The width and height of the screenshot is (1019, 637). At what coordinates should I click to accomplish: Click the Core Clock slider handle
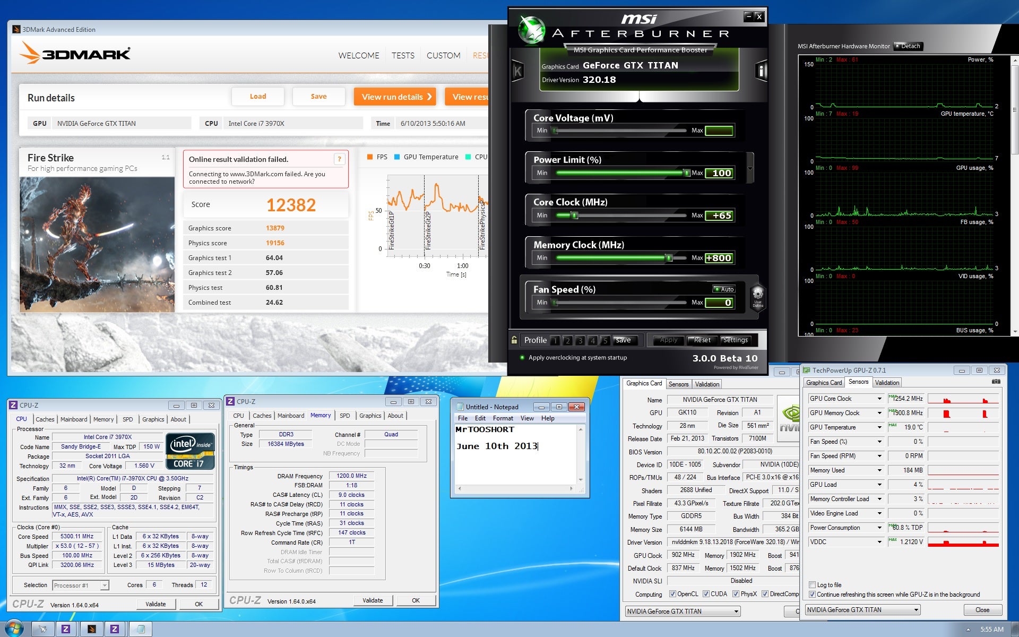coord(574,216)
